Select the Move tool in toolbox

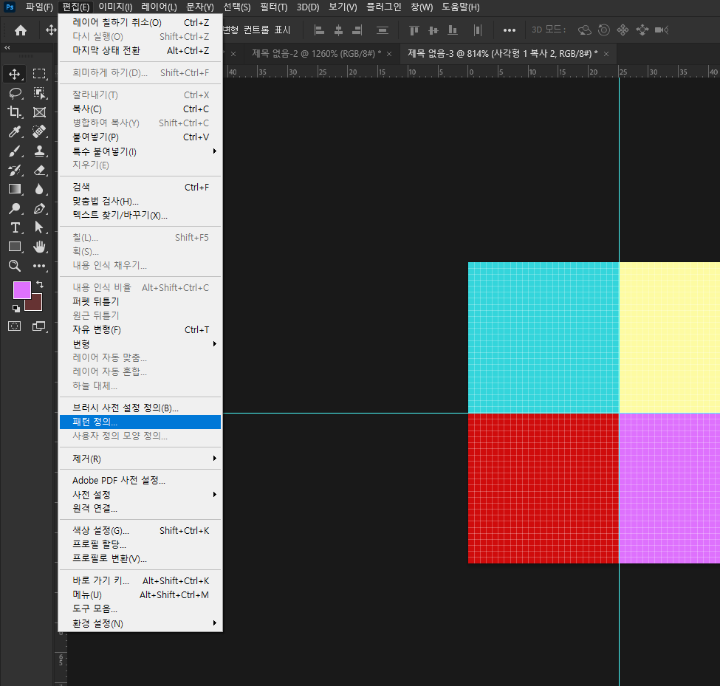coord(14,74)
